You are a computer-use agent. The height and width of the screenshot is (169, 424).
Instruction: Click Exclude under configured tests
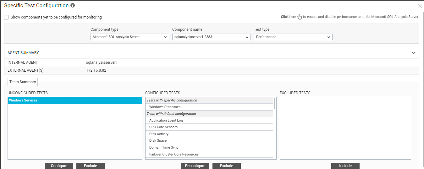[x=227, y=166]
